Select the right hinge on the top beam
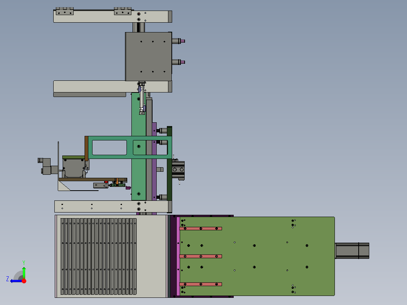The width and height of the screenshot is (407, 305). click(x=122, y=11)
